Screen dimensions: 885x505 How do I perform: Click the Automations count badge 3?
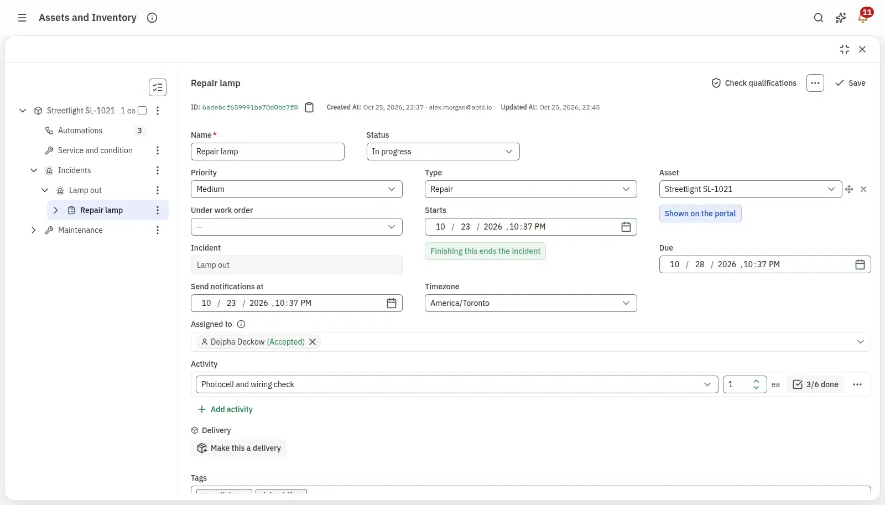click(139, 131)
